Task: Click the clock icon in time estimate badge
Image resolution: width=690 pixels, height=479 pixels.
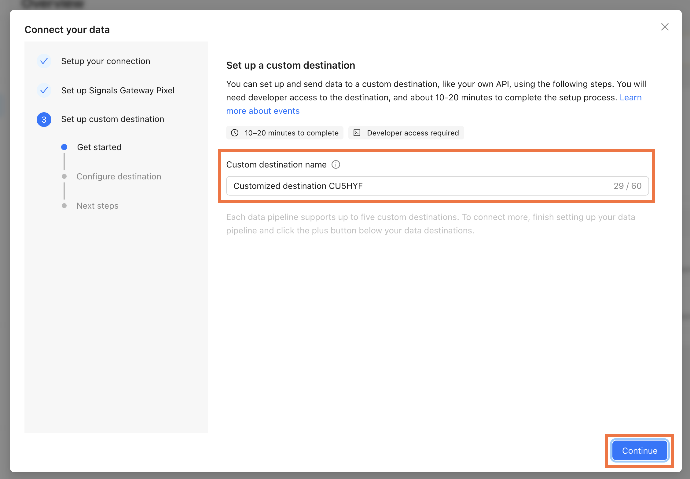Action: coord(235,133)
